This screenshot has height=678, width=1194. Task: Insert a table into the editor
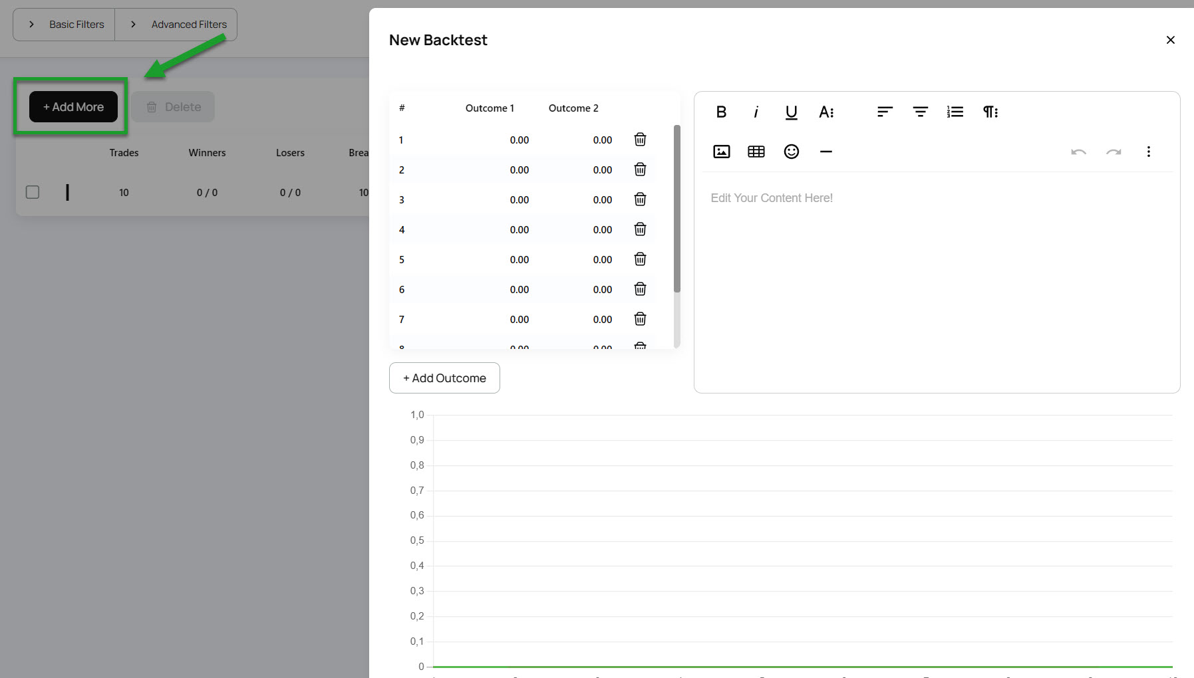[756, 152]
